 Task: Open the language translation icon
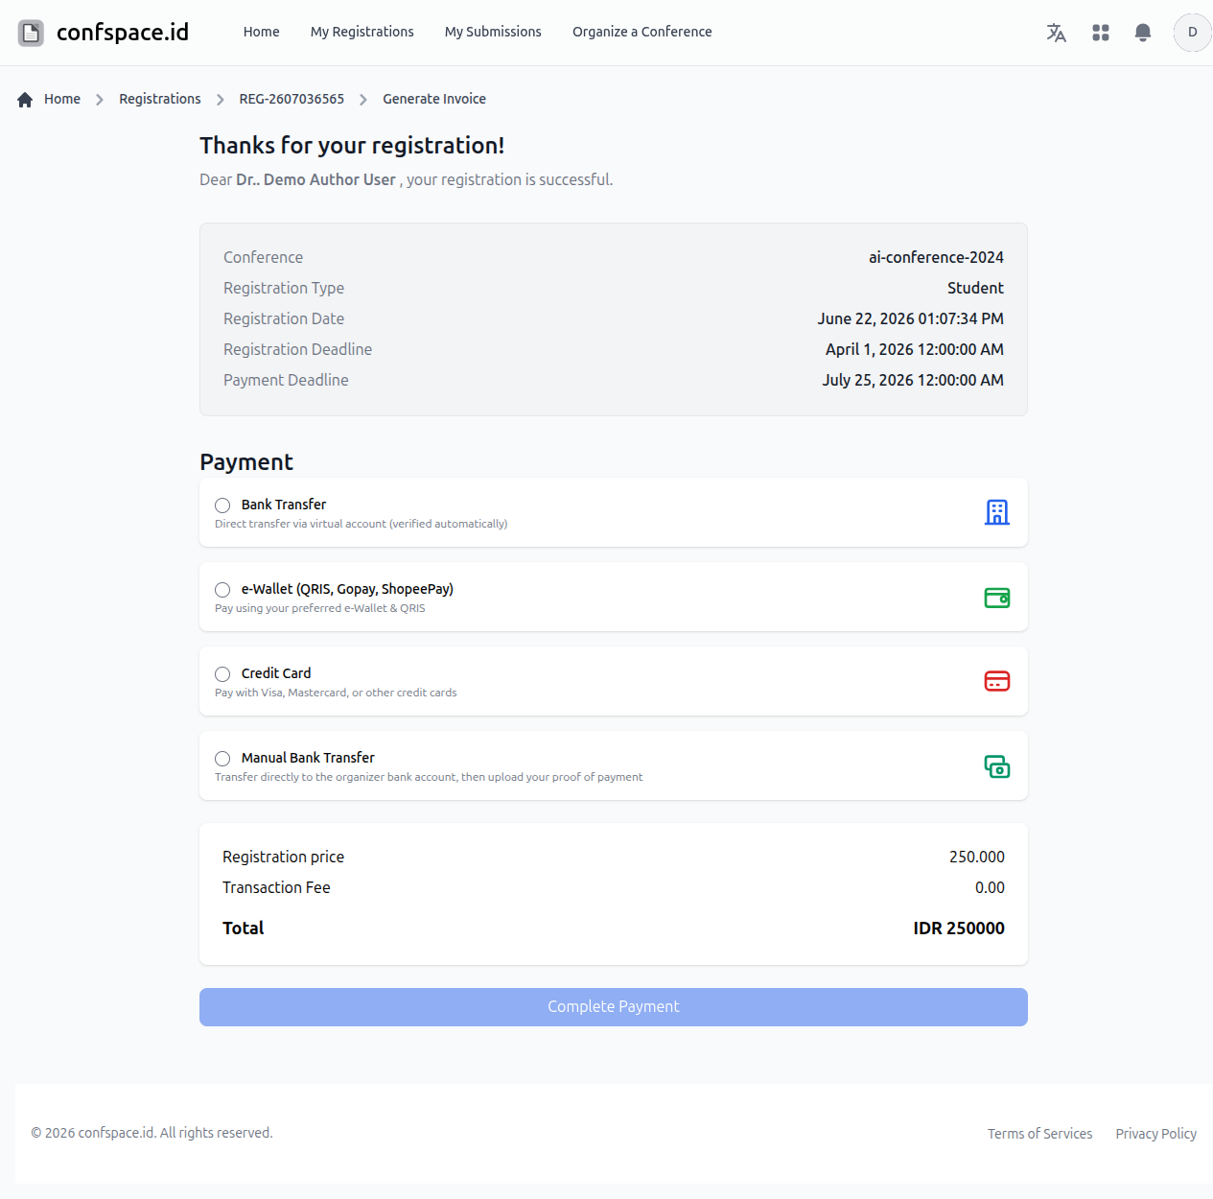tap(1056, 33)
